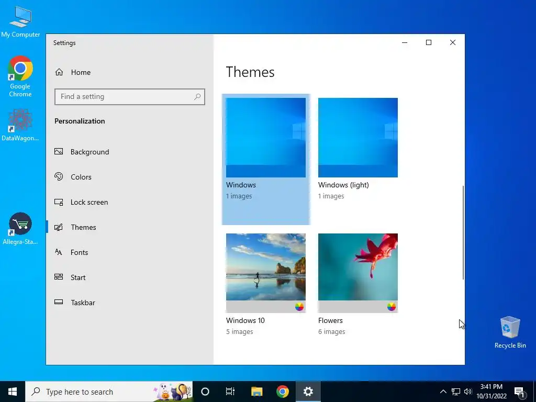Open Task View on the taskbar
This screenshot has width=536, height=402.
(x=230, y=392)
